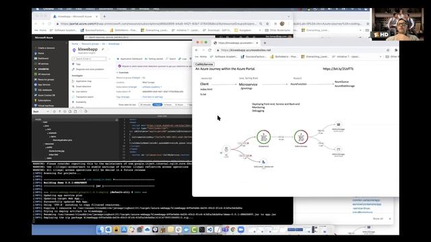This screenshot has height=242, width=431.
Task: Expand bookmarks overflow chevron in front window
Action: pos(380,56)
